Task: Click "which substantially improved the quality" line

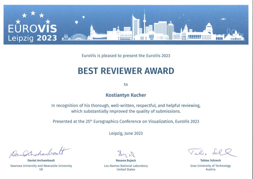Action: (x=126, y=111)
